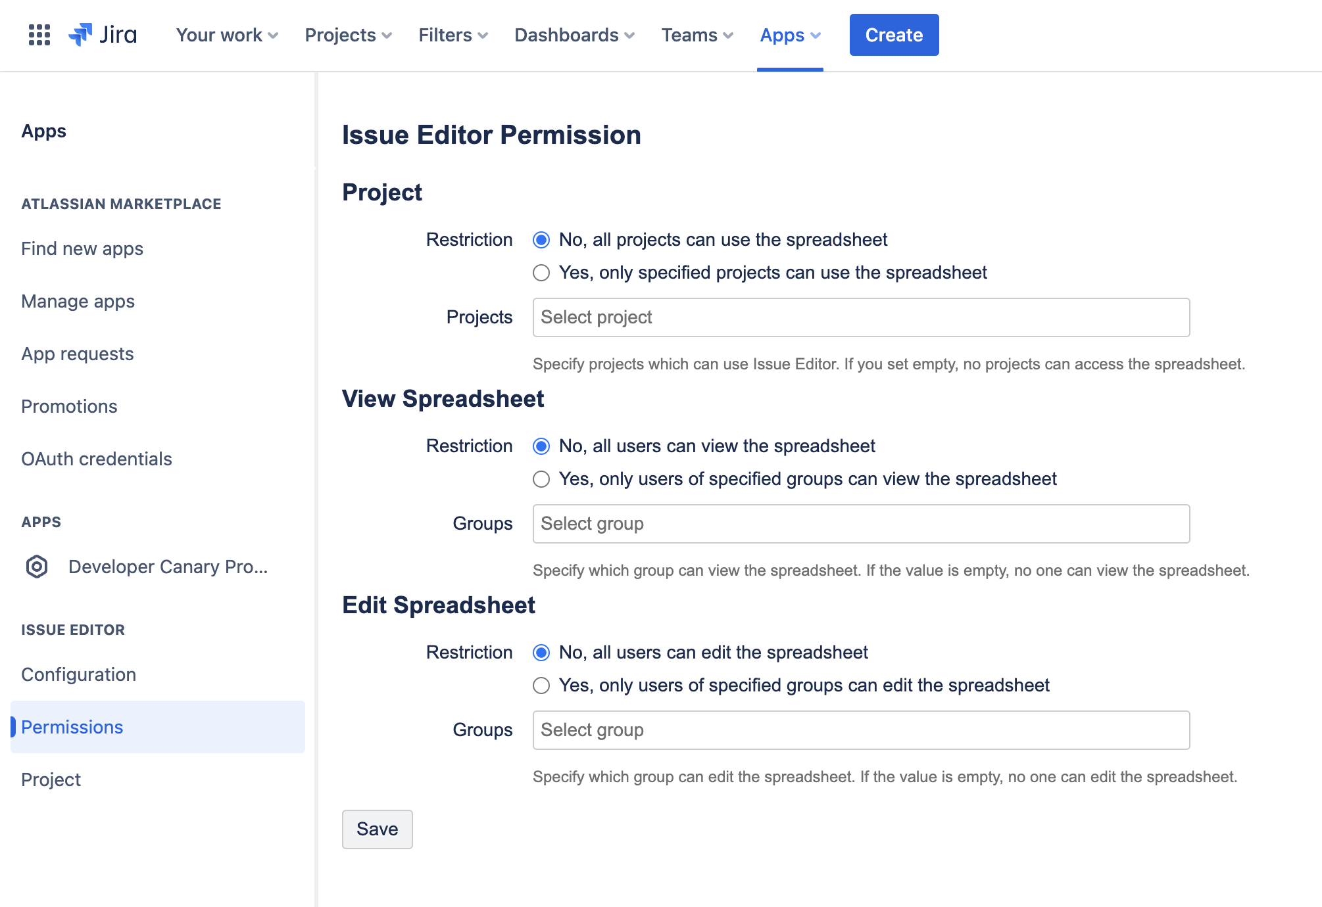Viewport: 1322px width, 907px height.
Task: Open Permissions sidebar item
Action: coord(72,727)
